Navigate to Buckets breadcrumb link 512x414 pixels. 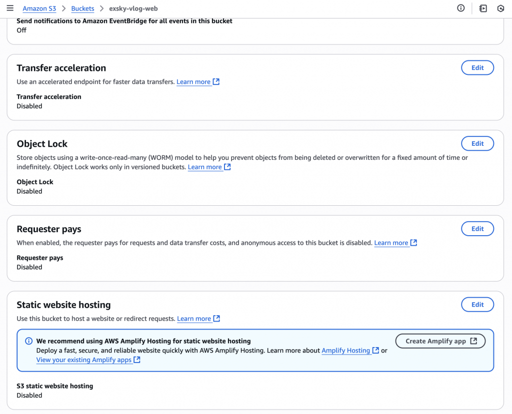[82, 9]
